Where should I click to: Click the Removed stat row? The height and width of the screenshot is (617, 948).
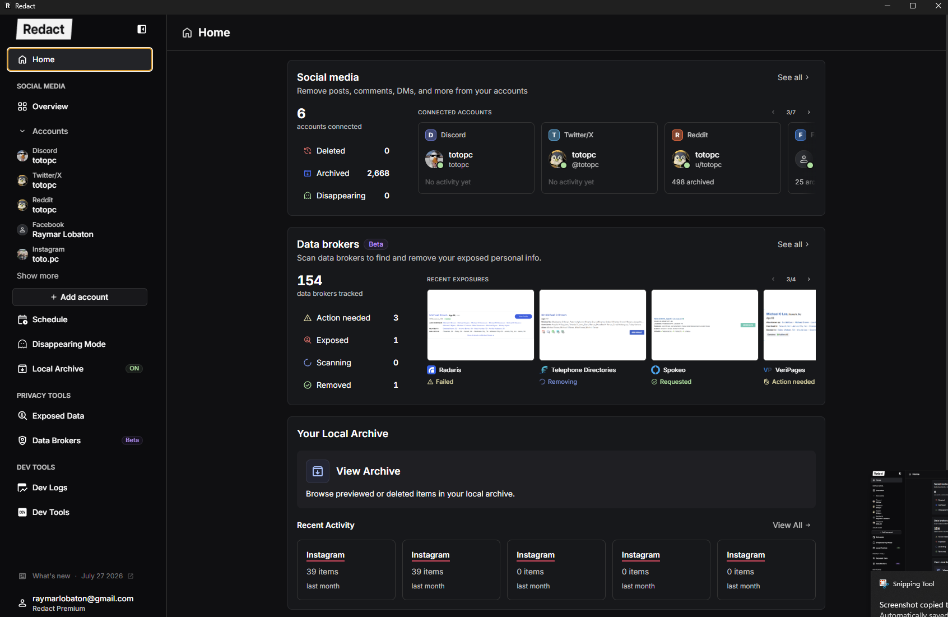point(351,385)
